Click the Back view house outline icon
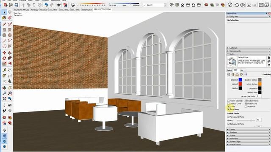 tap(194, 5)
